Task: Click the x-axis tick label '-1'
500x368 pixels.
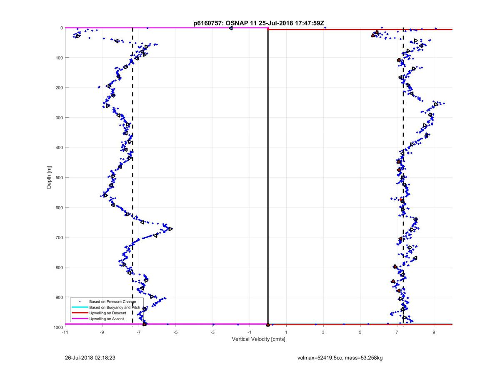Action: [x=249, y=332]
